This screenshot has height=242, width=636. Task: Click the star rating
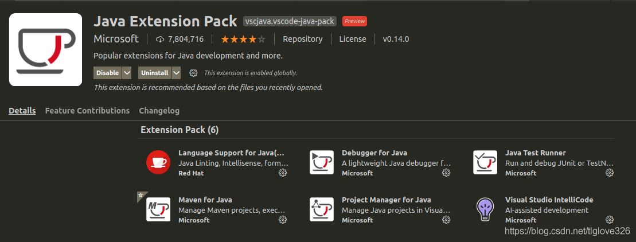[243, 40]
